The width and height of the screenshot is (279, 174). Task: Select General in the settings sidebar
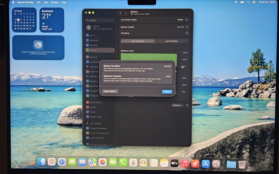[x=100, y=57]
